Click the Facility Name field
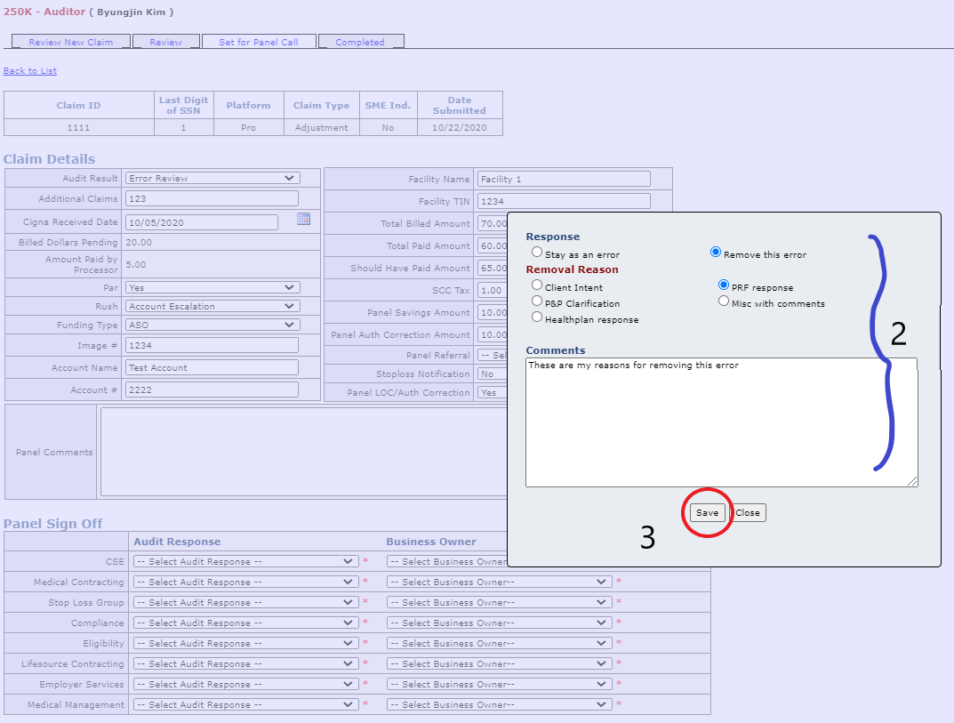954x723 pixels. [x=564, y=179]
